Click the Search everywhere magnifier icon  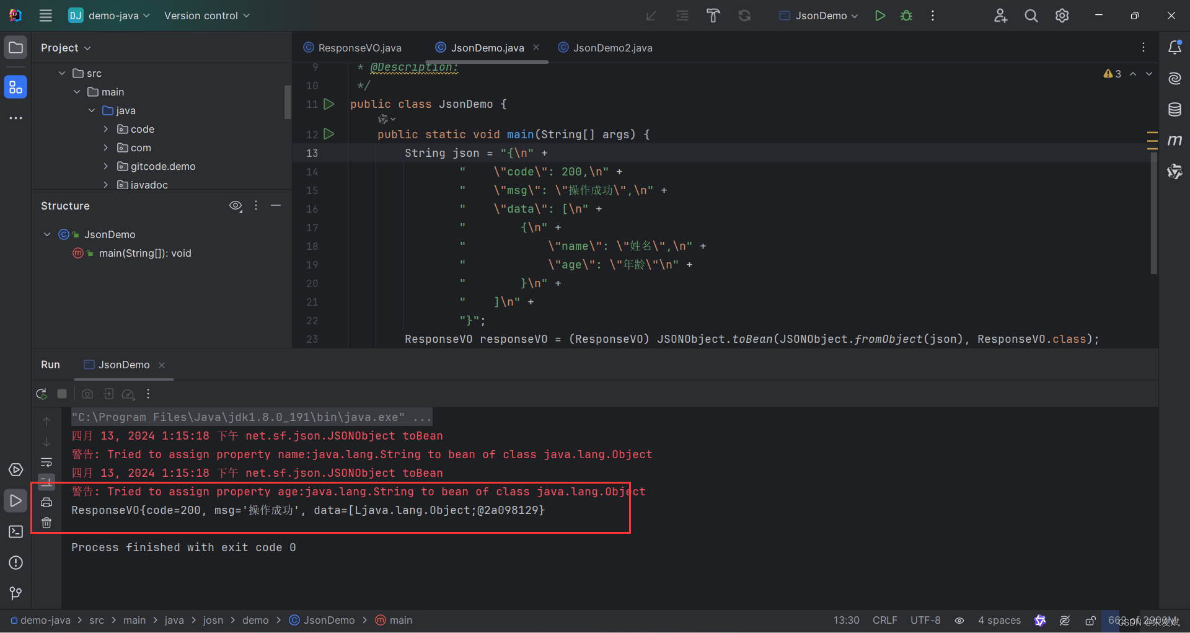click(x=1031, y=15)
